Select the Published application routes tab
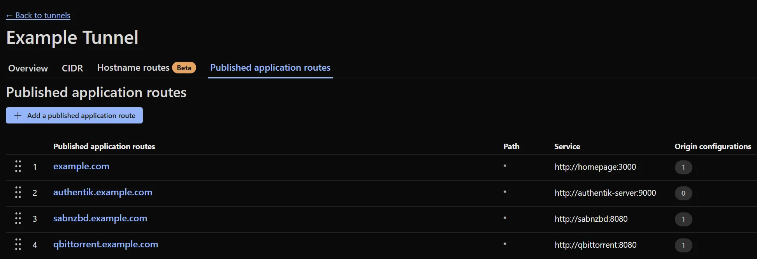Viewport: 757px width, 259px height. tap(270, 67)
